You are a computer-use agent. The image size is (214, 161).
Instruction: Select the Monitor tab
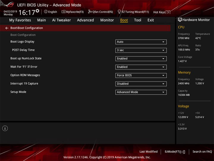(107, 20)
